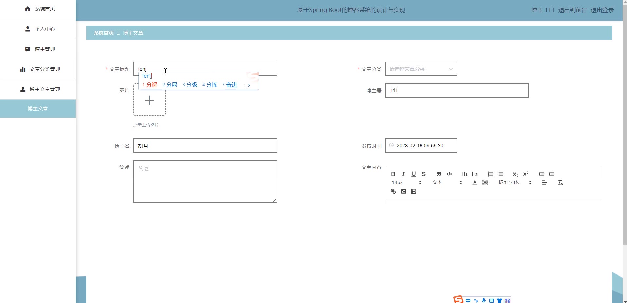This screenshot has height=303, width=627.
Task: Show next page of IME candidates
Action: tap(249, 85)
